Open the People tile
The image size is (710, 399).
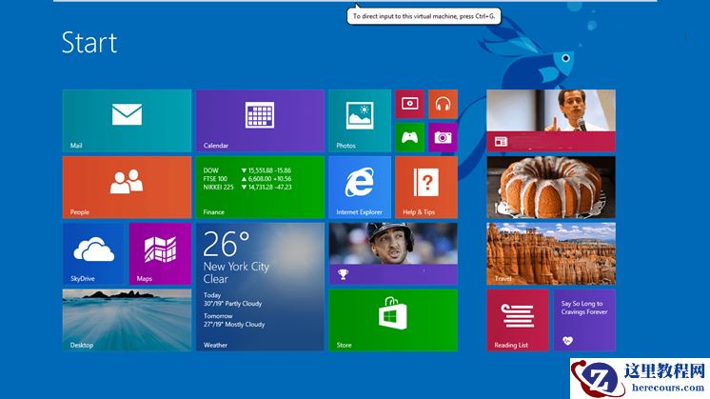[127, 187]
